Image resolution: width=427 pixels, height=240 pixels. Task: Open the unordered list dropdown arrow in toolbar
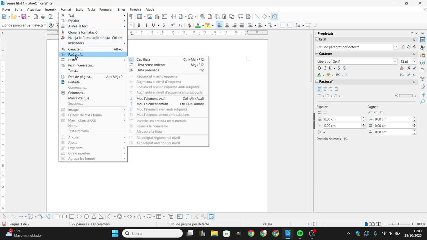(256, 26)
